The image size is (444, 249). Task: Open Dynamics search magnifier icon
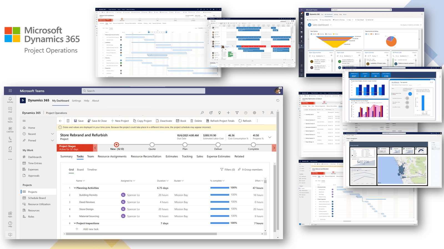pos(202,113)
